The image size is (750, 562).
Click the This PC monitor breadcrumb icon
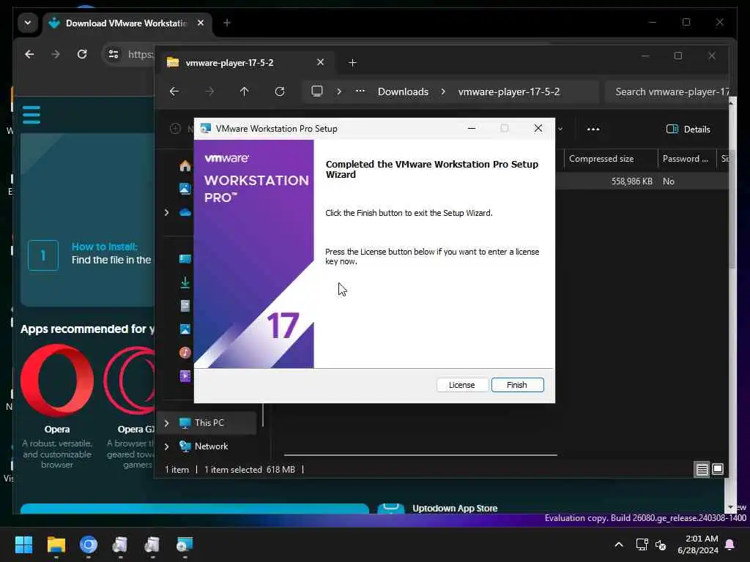coord(316,91)
